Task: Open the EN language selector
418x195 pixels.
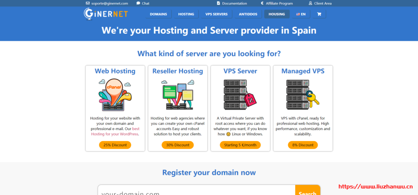Action: pyautogui.click(x=301, y=14)
